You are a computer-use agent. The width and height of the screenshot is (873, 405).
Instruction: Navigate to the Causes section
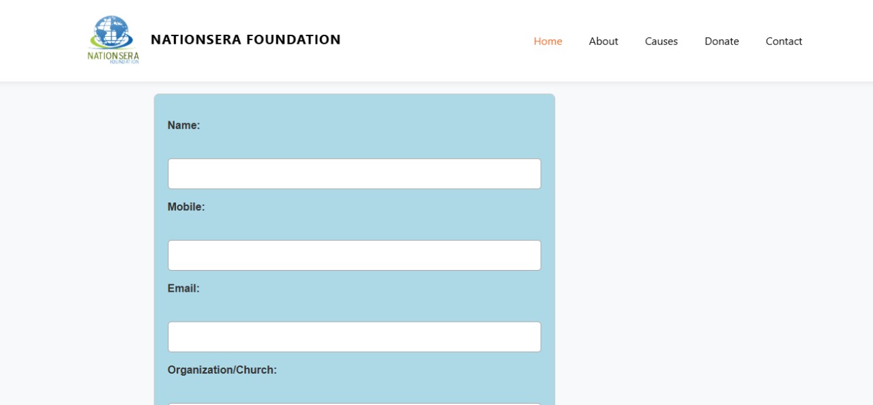[x=661, y=41]
